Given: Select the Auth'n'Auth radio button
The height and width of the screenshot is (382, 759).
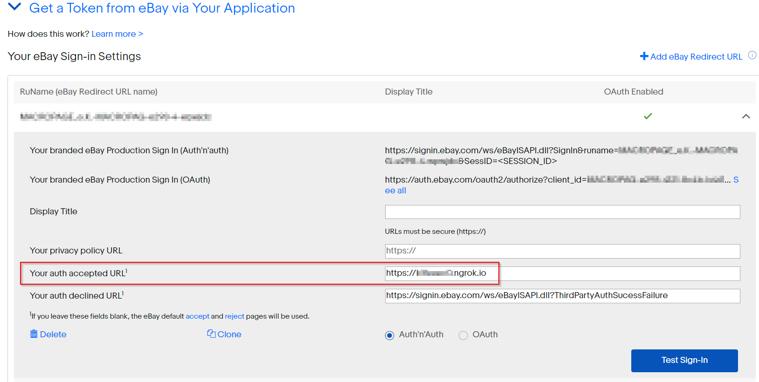Looking at the screenshot, I should coord(390,335).
